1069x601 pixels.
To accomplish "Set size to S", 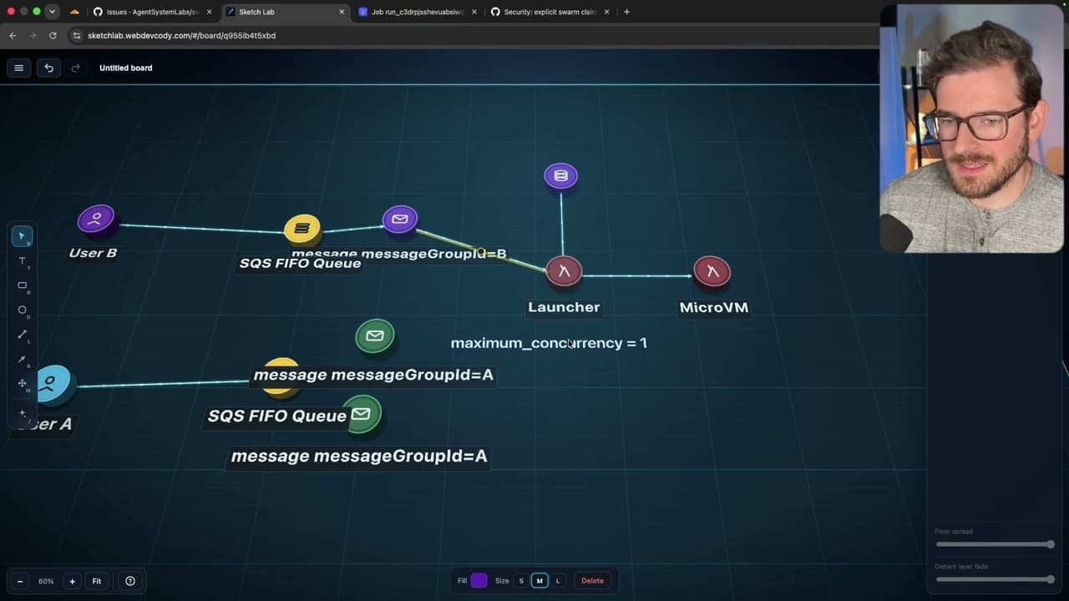I will 521,581.
